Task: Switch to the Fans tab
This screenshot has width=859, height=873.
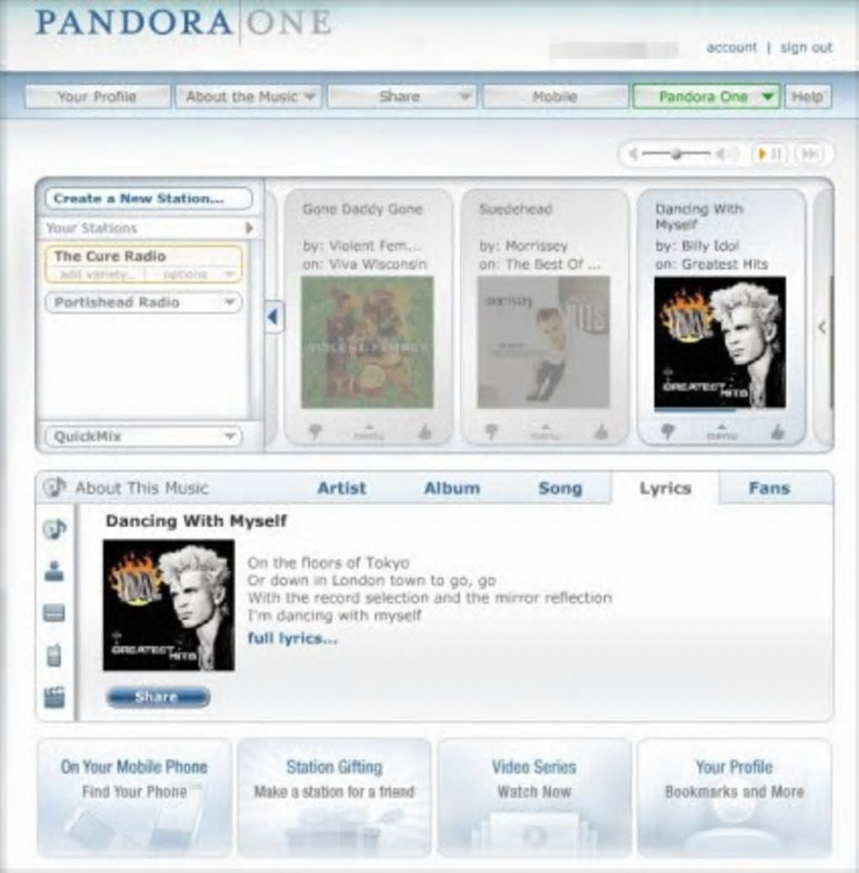Action: (770, 488)
